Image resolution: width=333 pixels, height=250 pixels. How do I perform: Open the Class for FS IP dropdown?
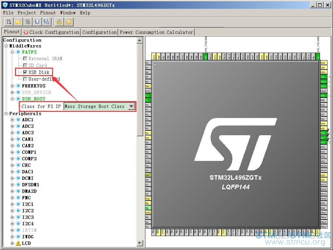(132, 106)
